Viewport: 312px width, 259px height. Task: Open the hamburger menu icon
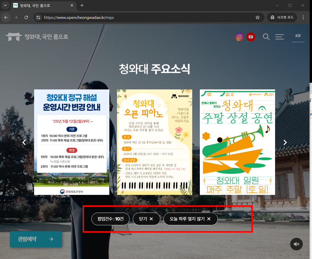[x=280, y=37]
